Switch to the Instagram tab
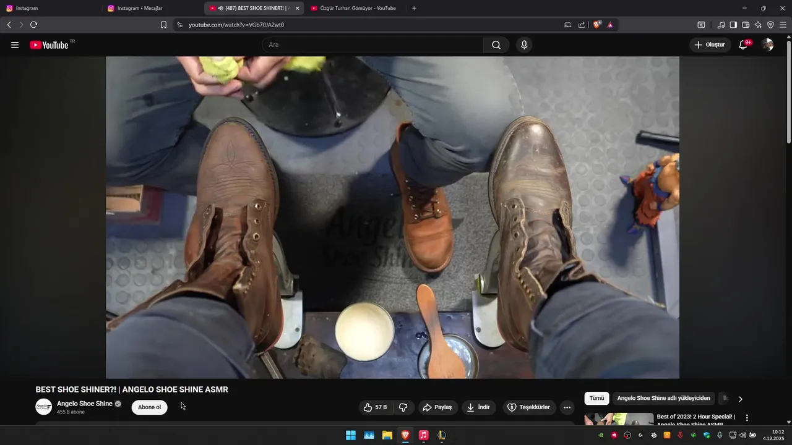792x445 pixels. [49, 8]
